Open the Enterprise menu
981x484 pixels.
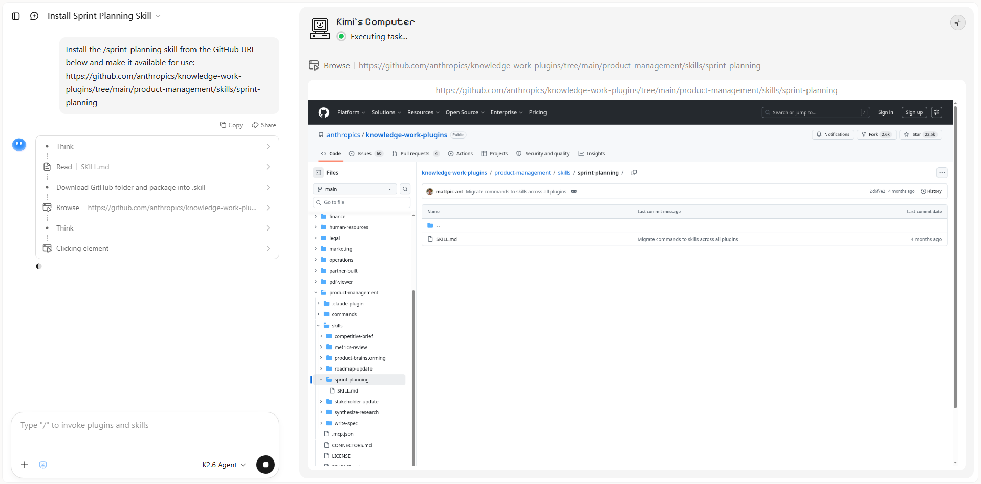click(507, 112)
